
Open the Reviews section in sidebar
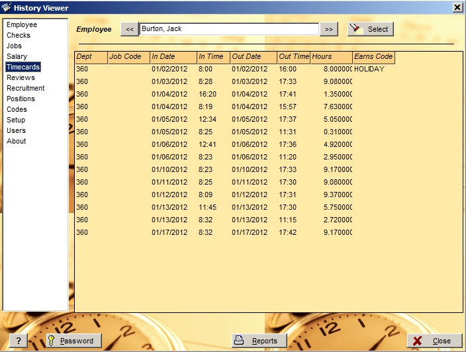pos(21,77)
